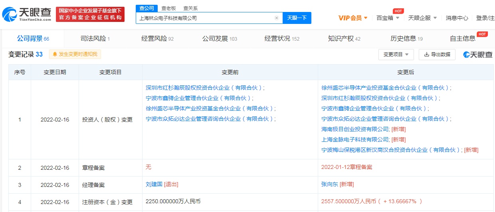Image resolution: width=495 pixels, height=212 pixels.
Task: Open 海南极目创业投资有限公司 link
Action: 355,129
